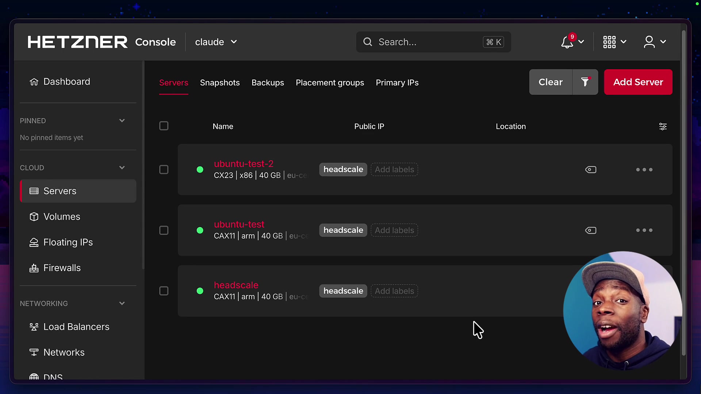Collapse the NETWORKING section
Screen dimensions: 701x394
[122, 303]
